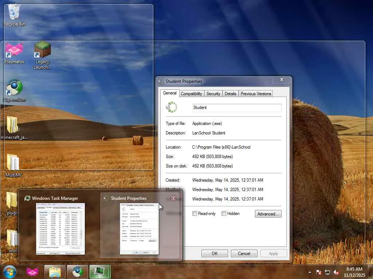Click the Size value 492 KB
This screenshot has height=279, width=373.
[x=212, y=157]
